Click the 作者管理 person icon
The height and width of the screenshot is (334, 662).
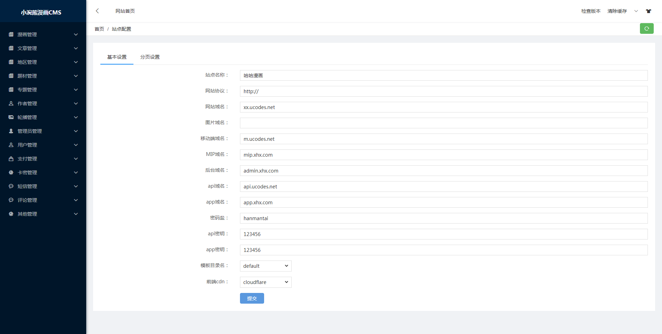click(x=11, y=104)
